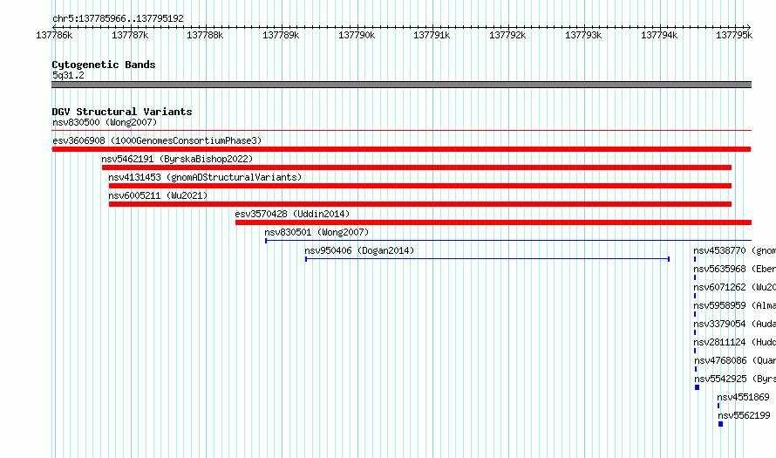Open variant label nsv830501 (Wong2007)
Image resolution: width=776 pixels, height=458 pixels.
pos(317,232)
